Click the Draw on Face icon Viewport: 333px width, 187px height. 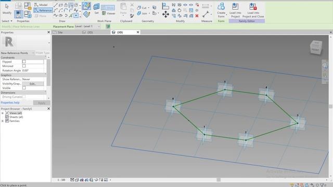(x=86, y=6)
